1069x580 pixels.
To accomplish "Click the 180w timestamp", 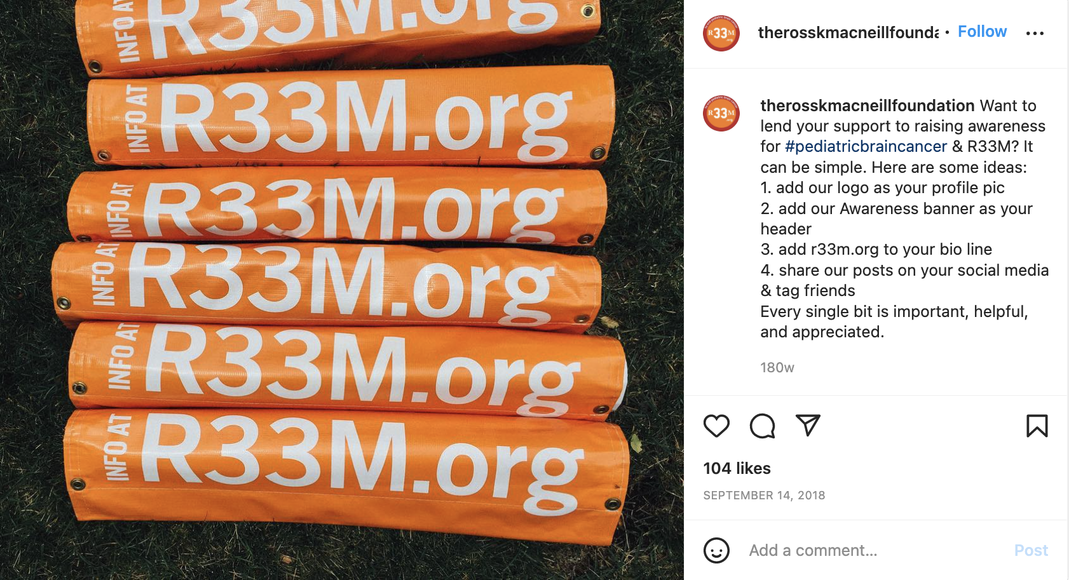I will [777, 368].
